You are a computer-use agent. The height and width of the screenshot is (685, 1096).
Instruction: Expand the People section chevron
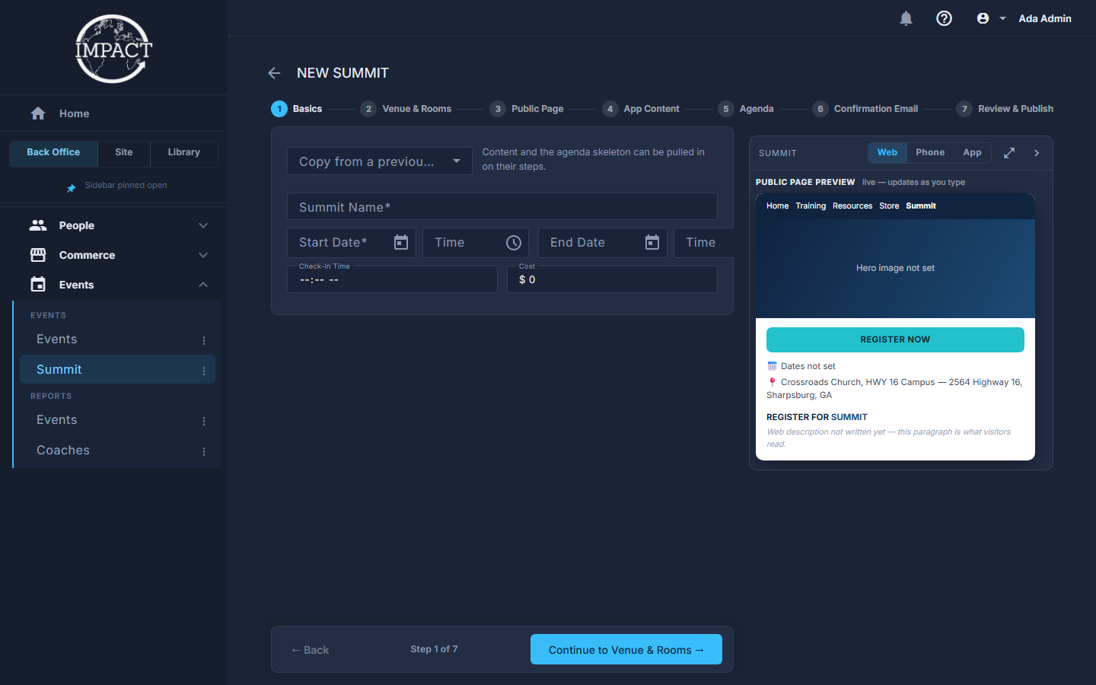click(x=203, y=225)
